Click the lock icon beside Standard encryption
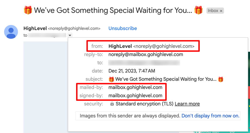Viewport: 250px width, 133px height. [112, 104]
